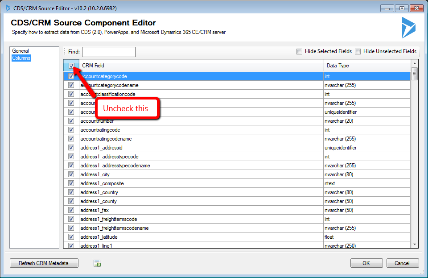428x278 pixels.
Task: Uncheck the address1_city checkbox
Action: [x=71, y=174]
